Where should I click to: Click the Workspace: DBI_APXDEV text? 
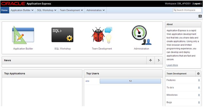(178, 4)
